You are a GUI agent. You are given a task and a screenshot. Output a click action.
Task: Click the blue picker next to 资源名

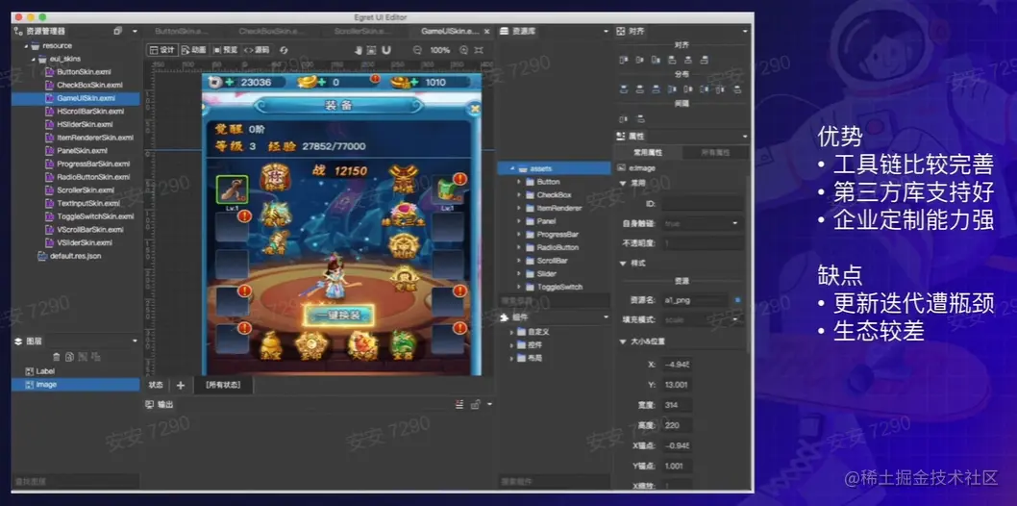[738, 300]
